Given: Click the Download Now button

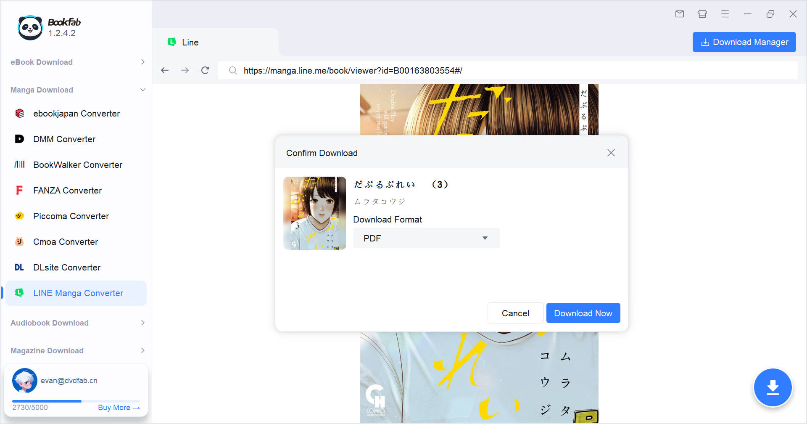Looking at the screenshot, I should click(583, 313).
